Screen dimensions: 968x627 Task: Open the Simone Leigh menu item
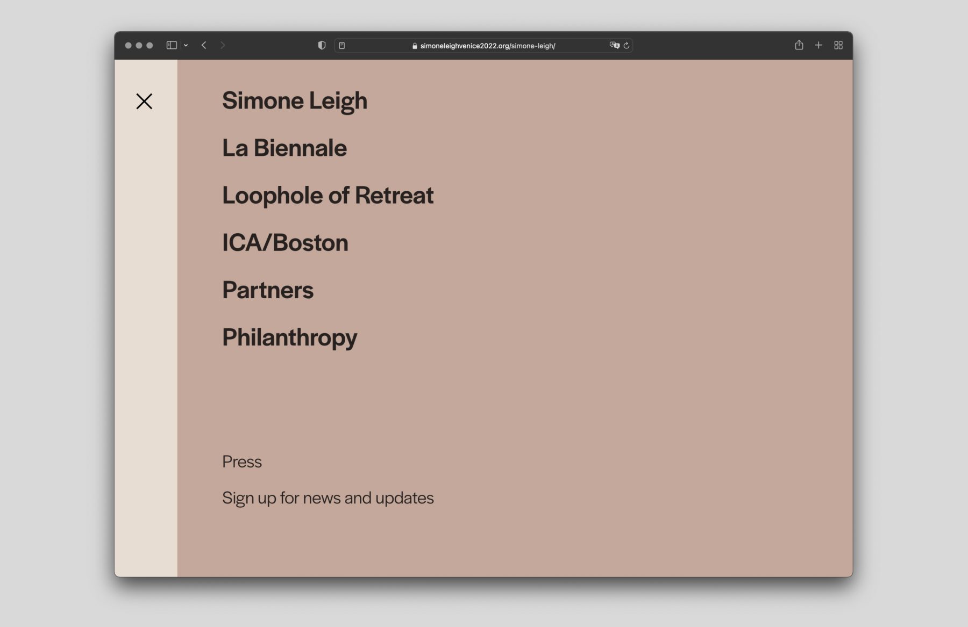[x=295, y=101]
